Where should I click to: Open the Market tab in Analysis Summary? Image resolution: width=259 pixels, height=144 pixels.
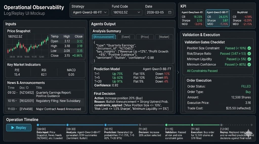(x=164, y=37)
